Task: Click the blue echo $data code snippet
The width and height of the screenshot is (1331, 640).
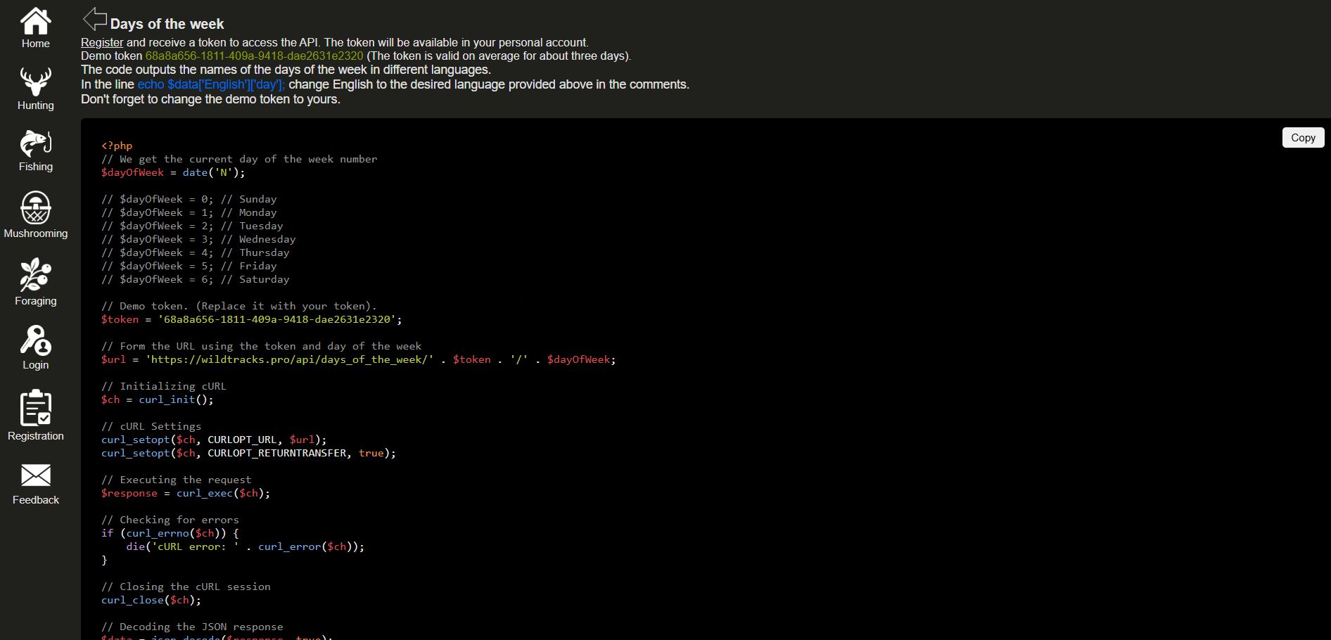Action: 211,84
